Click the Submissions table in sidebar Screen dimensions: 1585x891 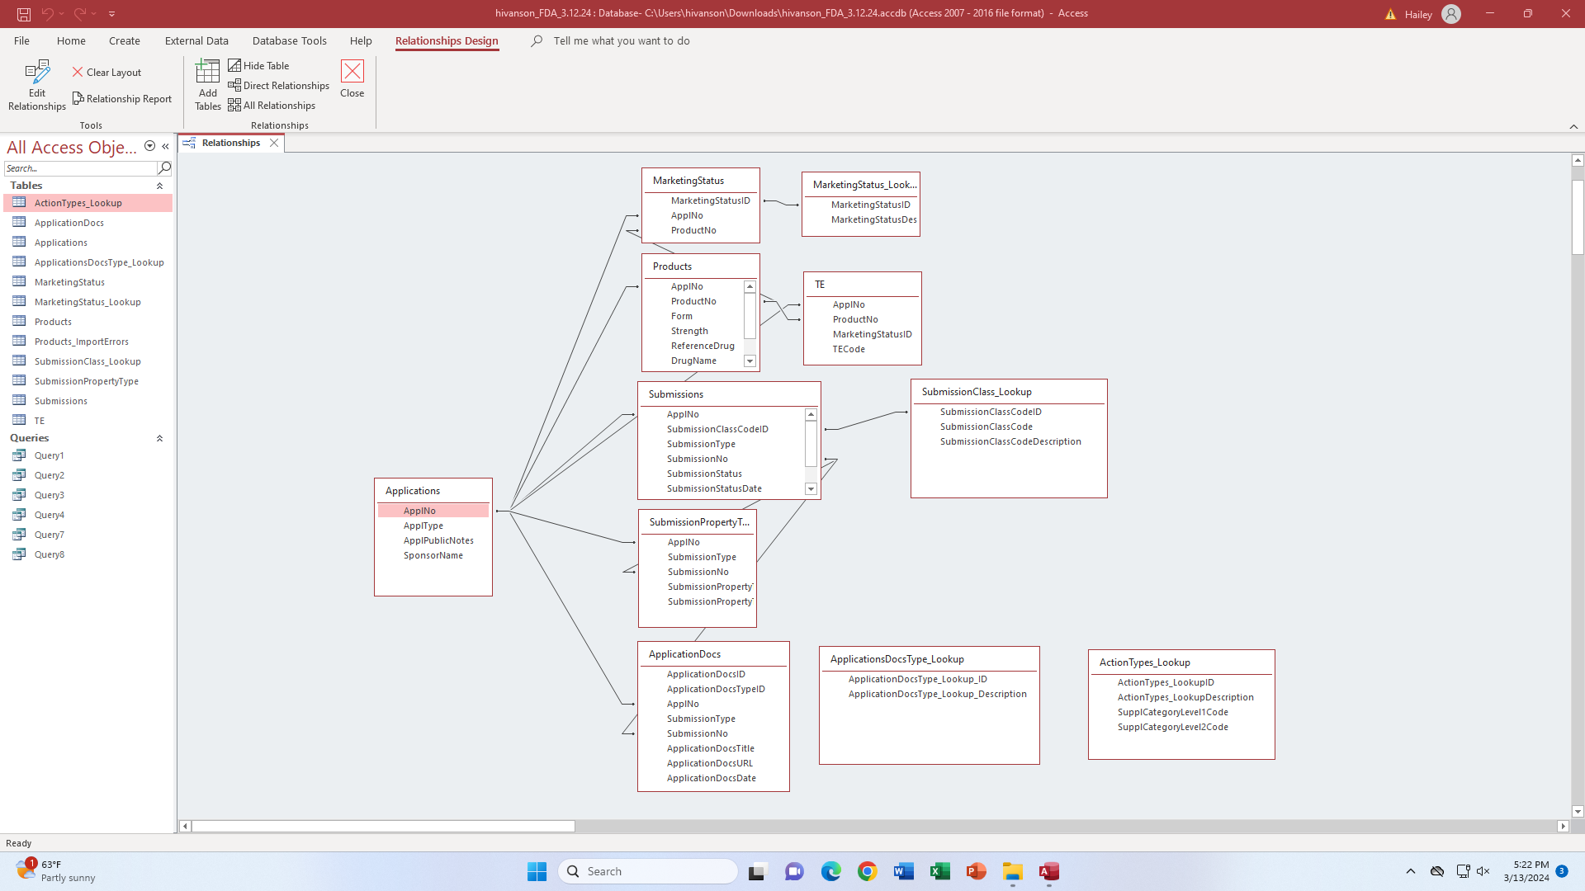61,400
